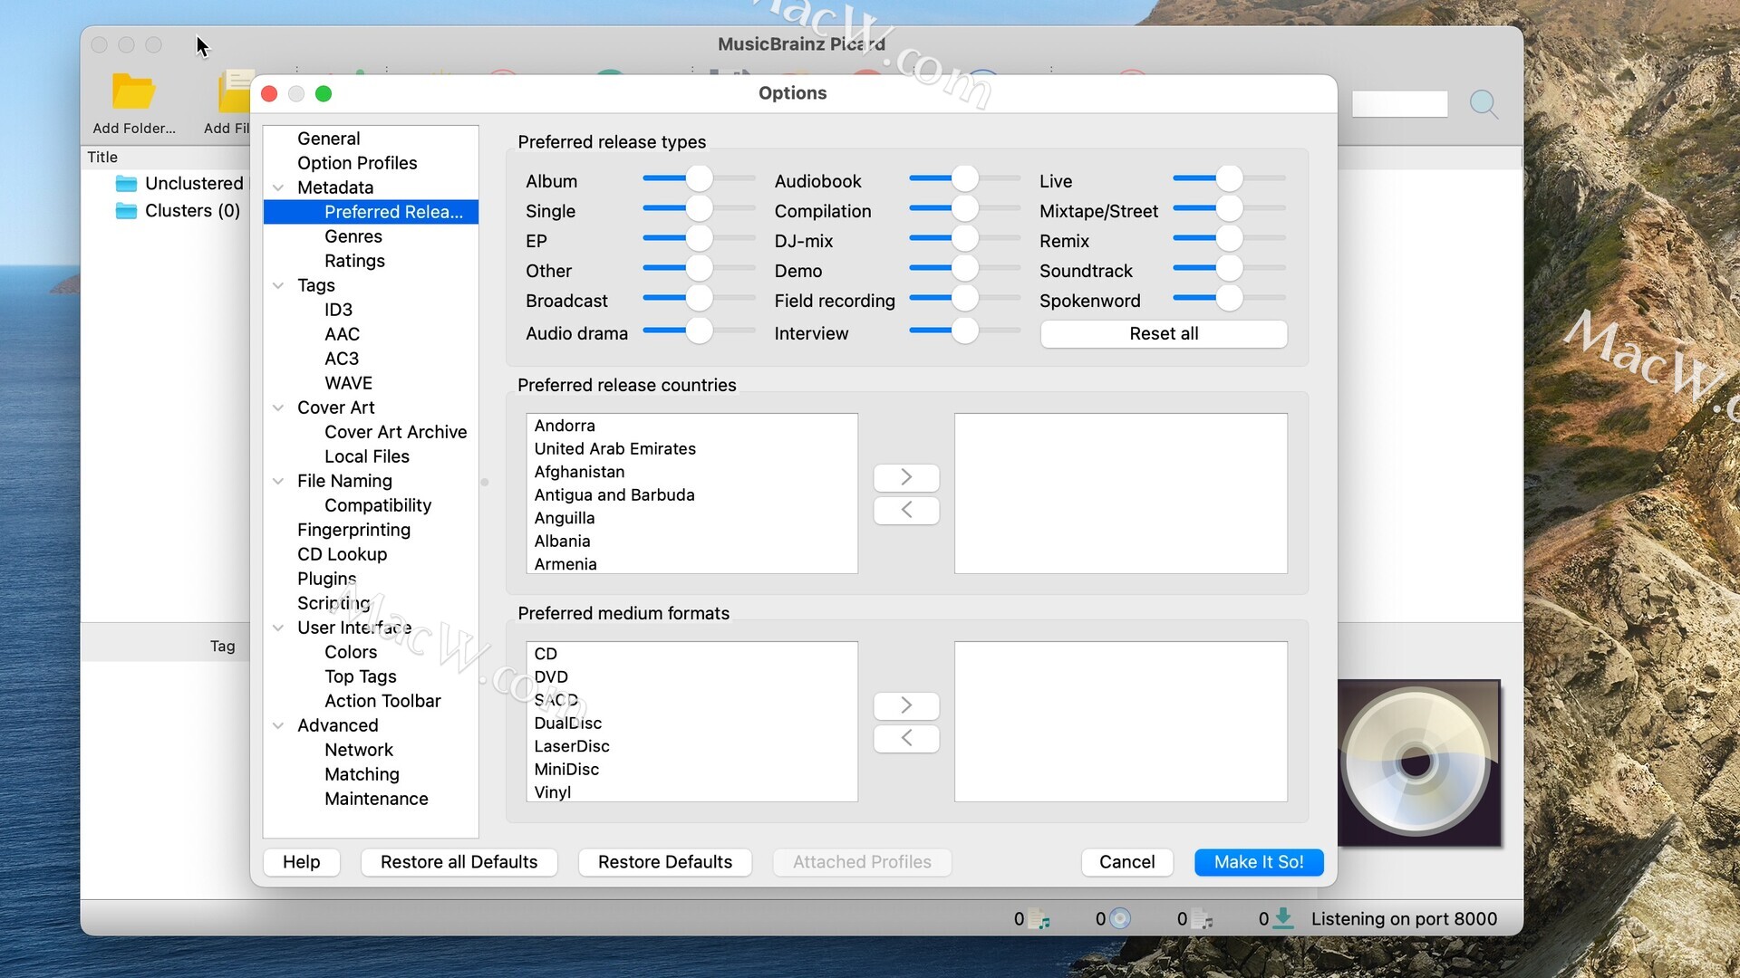Click the search magnifier icon in Picard
The width and height of the screenshot is (1740, 978).
(x=1484, y=104)
